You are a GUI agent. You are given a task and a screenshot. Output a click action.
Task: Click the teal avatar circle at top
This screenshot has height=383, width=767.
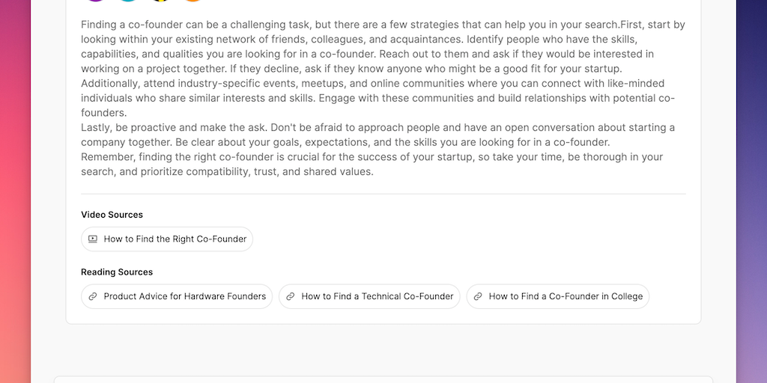point(128,1)
